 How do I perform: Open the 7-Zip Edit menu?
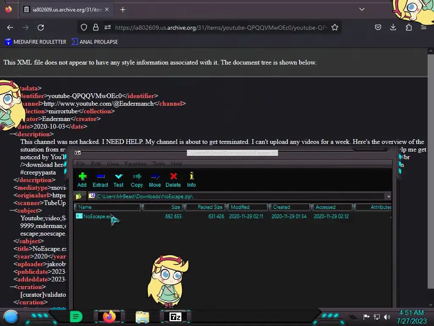coord(96,164)
